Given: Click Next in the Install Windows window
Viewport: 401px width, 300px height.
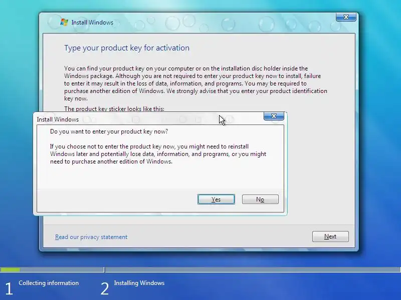Looking at the screenshot, I should click(x=330, y=236).
